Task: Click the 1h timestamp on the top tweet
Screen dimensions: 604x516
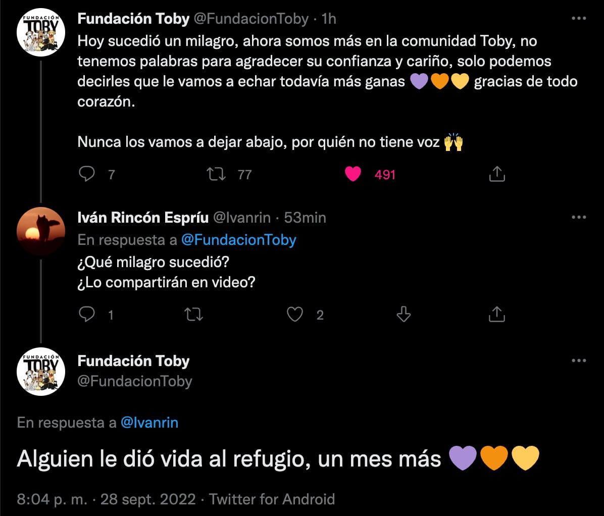Action: (329, 18)
